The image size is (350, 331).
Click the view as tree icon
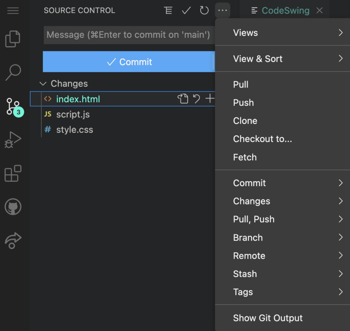pyautogui.click(x=168, y=10)
